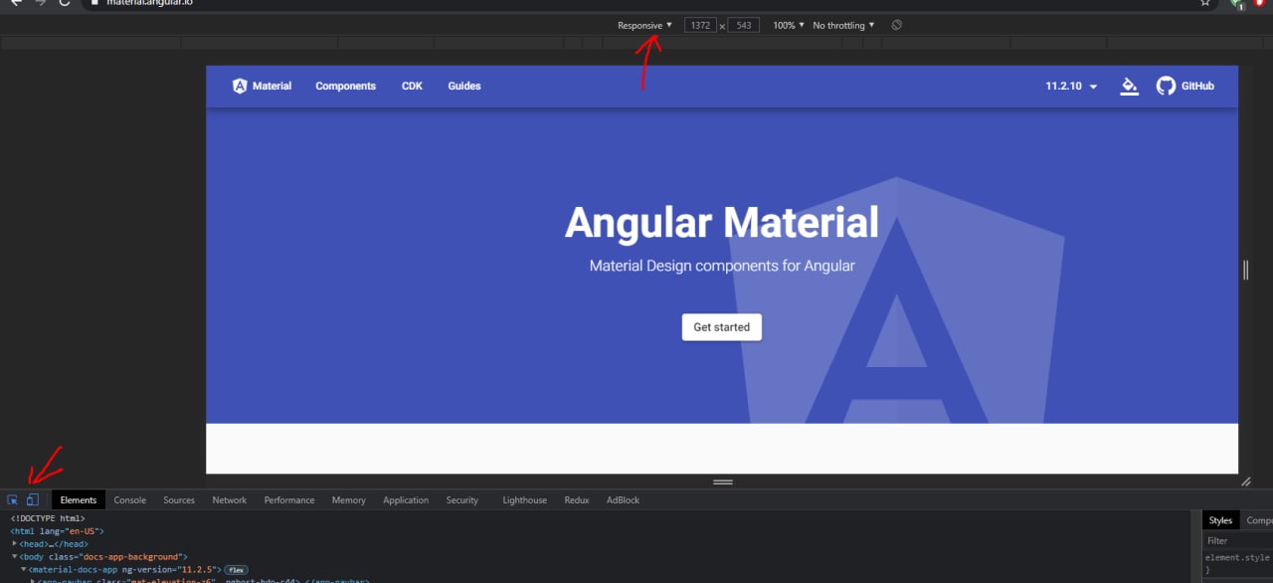The width and height of the screenshot is (1273, 583).
Task: Open the theme picker paint bucket icon
Action: point(1129,86)
